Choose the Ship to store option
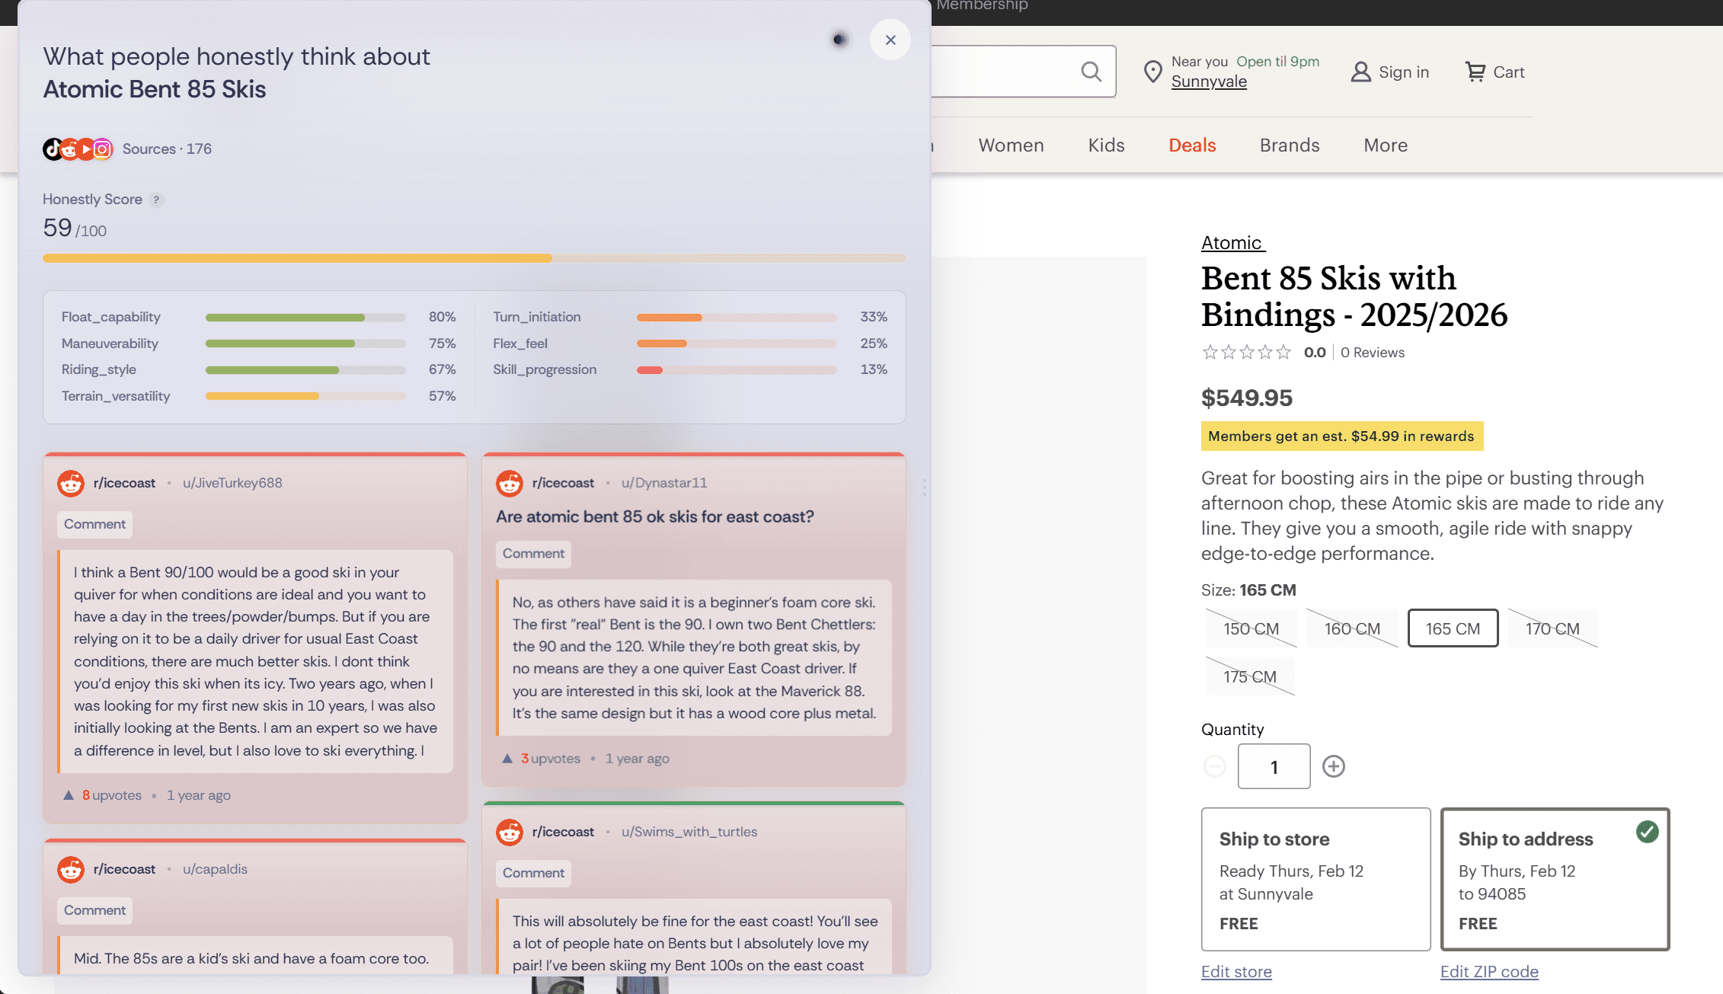This screenshot has height=994, width=1723. click(x=1315, y=879)
